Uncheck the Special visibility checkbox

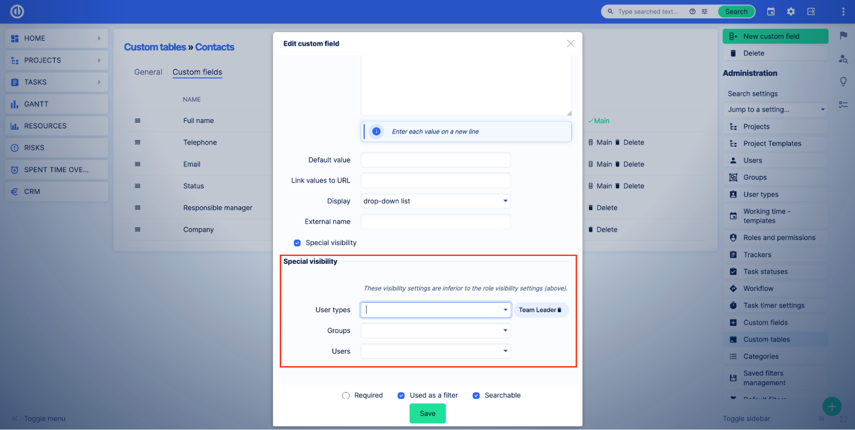pos(297,243)
